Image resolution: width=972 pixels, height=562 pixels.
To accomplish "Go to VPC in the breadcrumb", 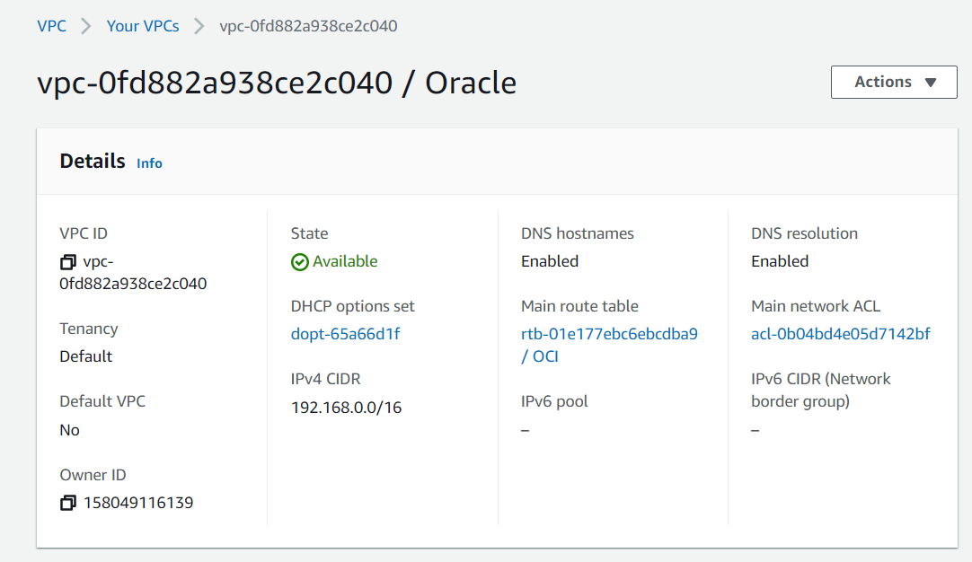I will point(51,26).
